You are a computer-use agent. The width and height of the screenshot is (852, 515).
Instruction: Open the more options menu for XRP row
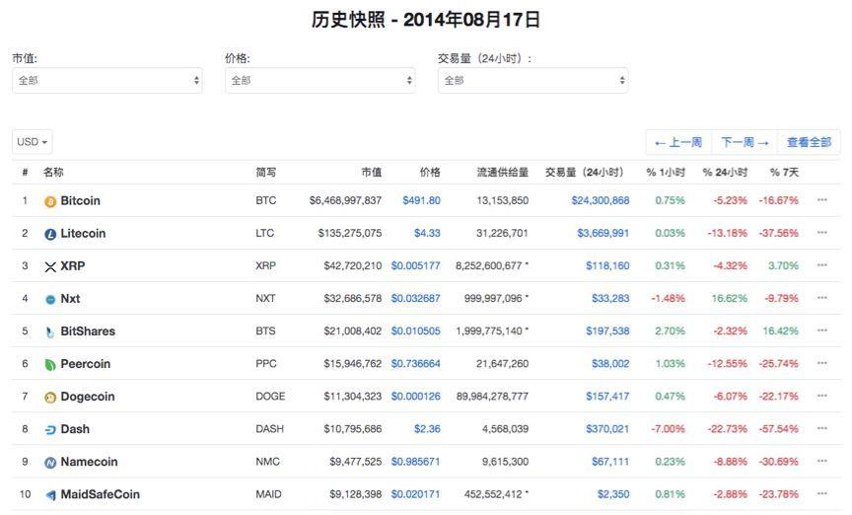coord(822,265)
